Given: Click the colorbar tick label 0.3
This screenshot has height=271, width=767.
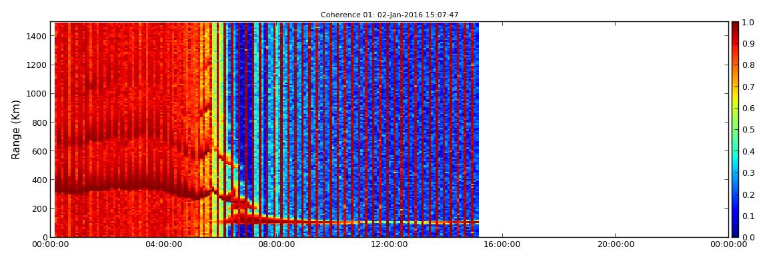Looking at the screenshot, I should point(749,173).
